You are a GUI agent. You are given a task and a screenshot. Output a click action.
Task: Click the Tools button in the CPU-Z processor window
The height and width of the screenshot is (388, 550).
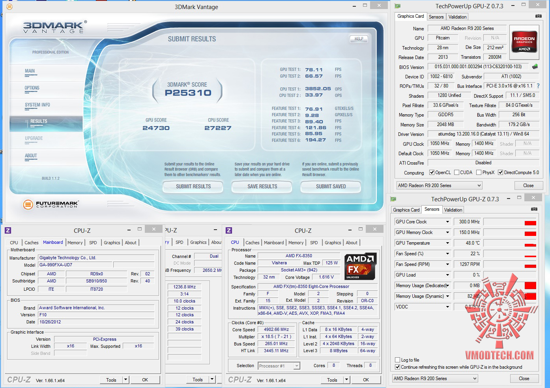[332, 380]
